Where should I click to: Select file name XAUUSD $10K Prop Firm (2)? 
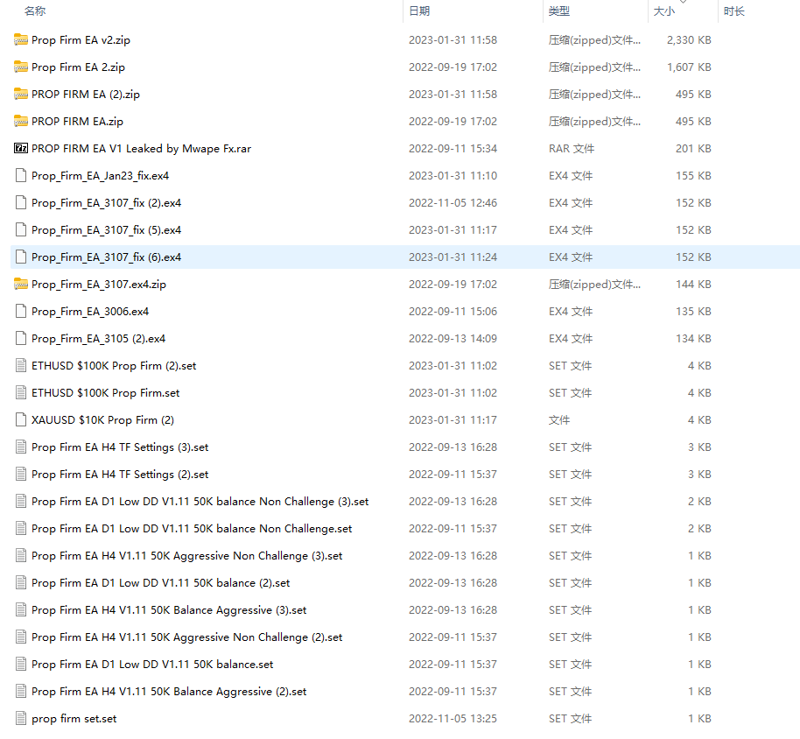pyautogui.click(x=102, y=419)
